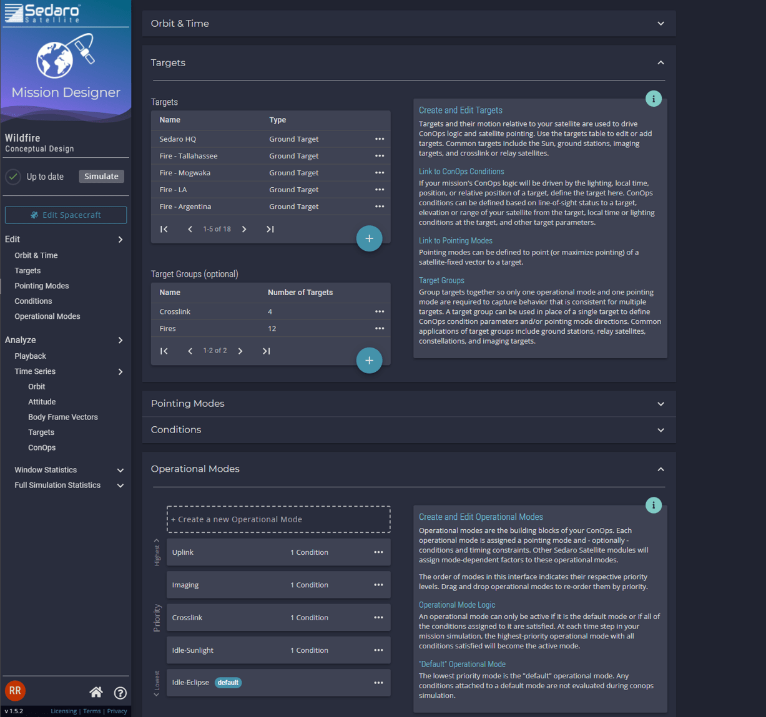This screenshot has height=717, width=766.
Task: Click Create a new Operational Mode box
Action: (278, 519)
